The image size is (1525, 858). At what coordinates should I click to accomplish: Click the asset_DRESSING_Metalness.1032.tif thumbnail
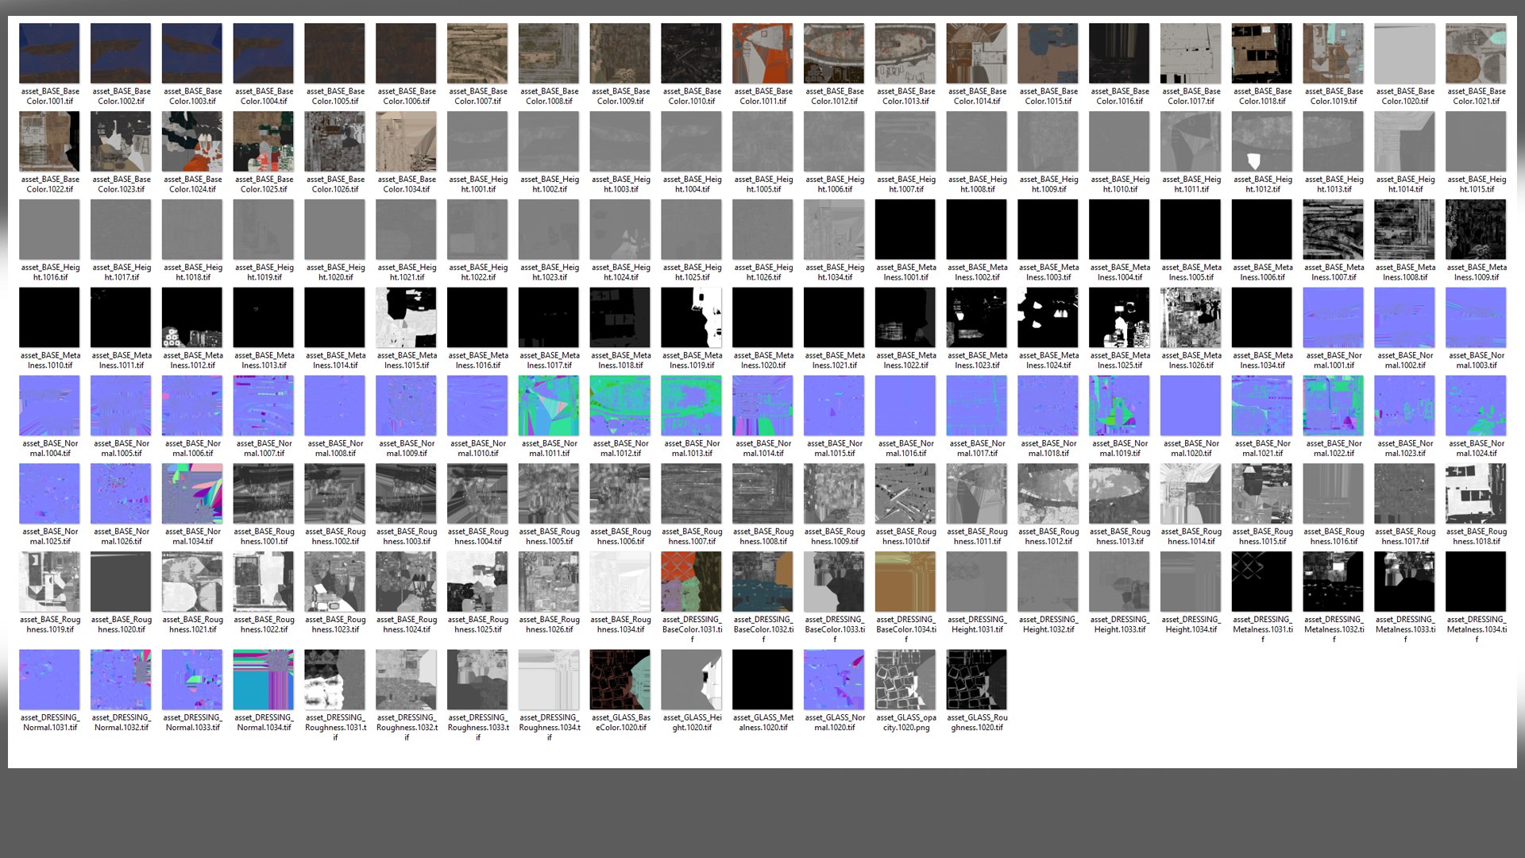(1334, 582)
